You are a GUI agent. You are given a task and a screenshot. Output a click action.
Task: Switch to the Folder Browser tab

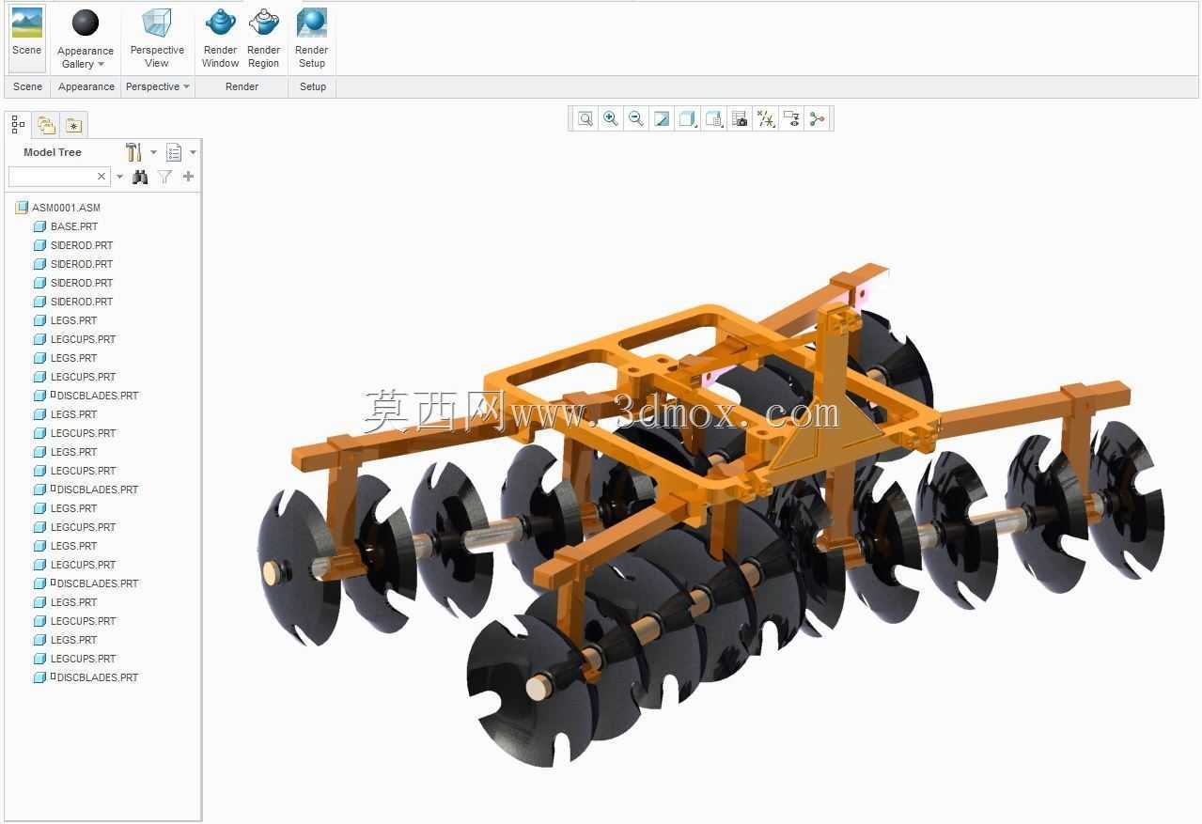46,124
